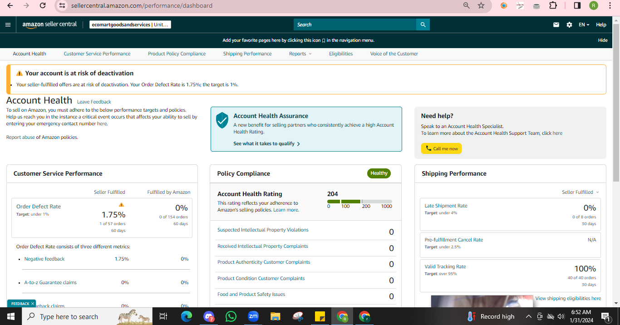Click the Amazon Seller Central logo
This screenshot has width=620, height=325.
[49, 25]
